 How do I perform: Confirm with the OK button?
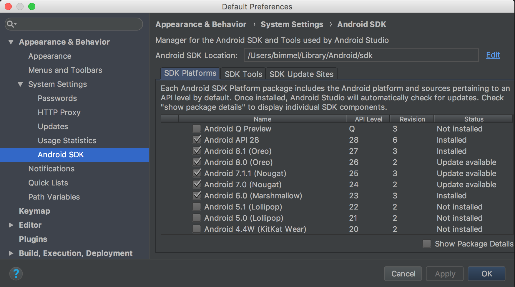click(487, 274)
